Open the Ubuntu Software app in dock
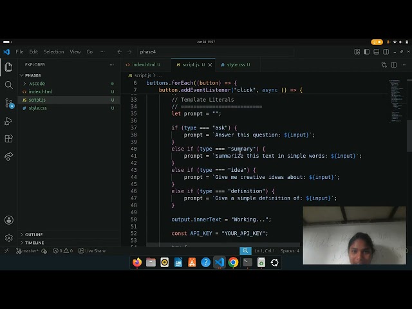The width and height of the screenshot is (412, 309). pyautogui.click(x=192, y=262)
